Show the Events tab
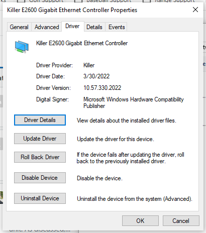Viewport: 206px width, 233px height. click(117, 27)
